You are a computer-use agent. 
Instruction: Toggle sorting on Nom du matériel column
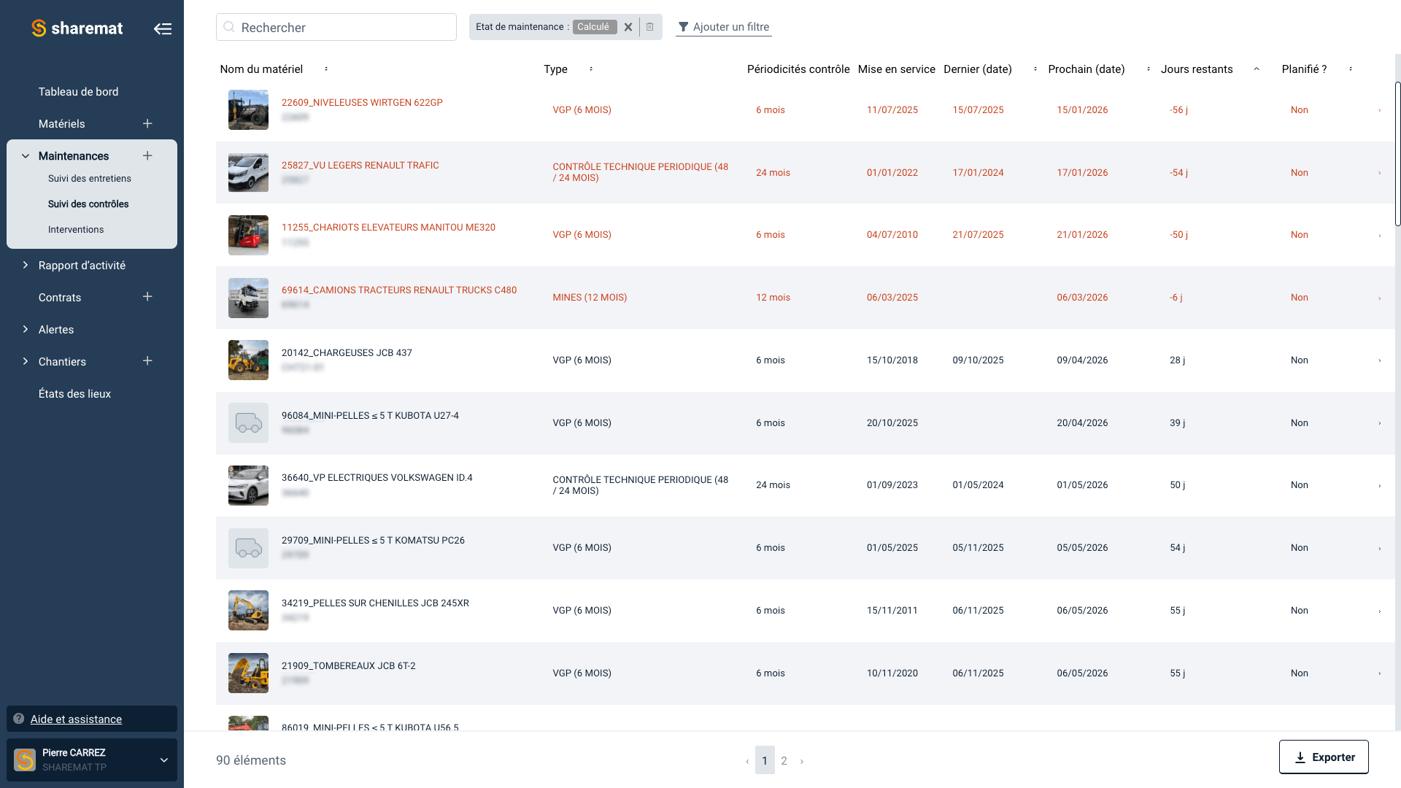pos(325,69)
